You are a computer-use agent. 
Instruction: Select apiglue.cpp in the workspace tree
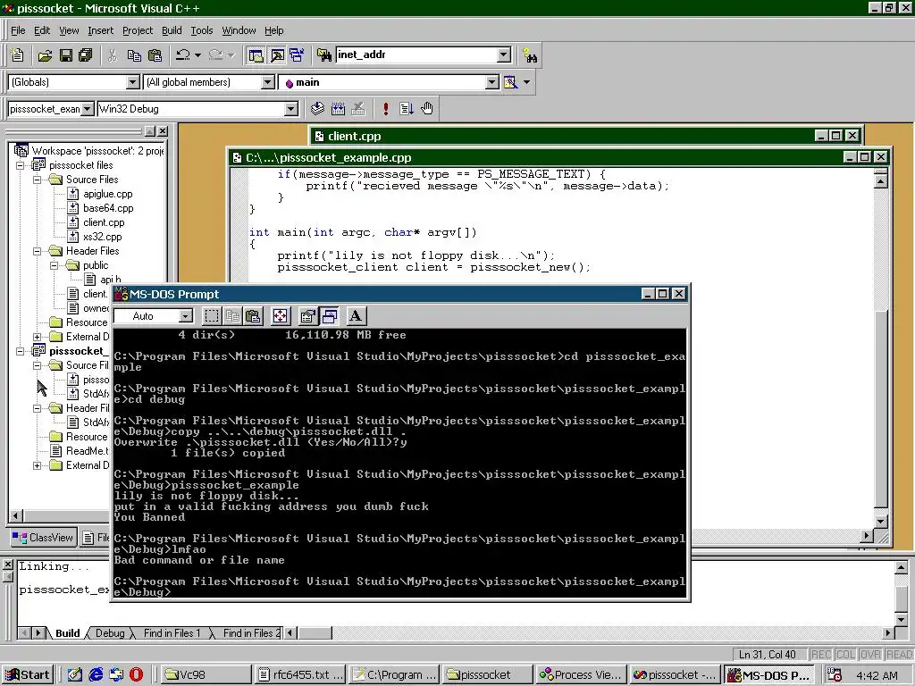(x=107, y=194)
